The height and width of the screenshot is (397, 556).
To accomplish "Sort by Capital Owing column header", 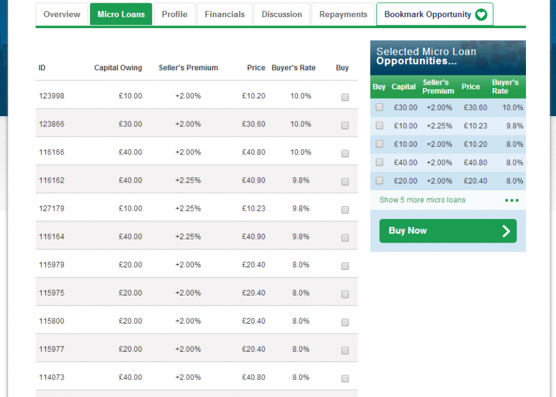I will pos(118,68).
